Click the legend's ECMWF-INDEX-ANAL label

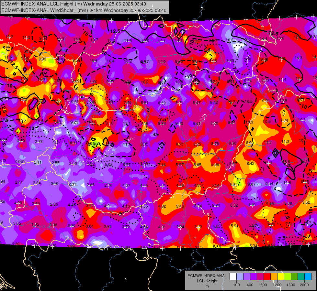[207, 276]
